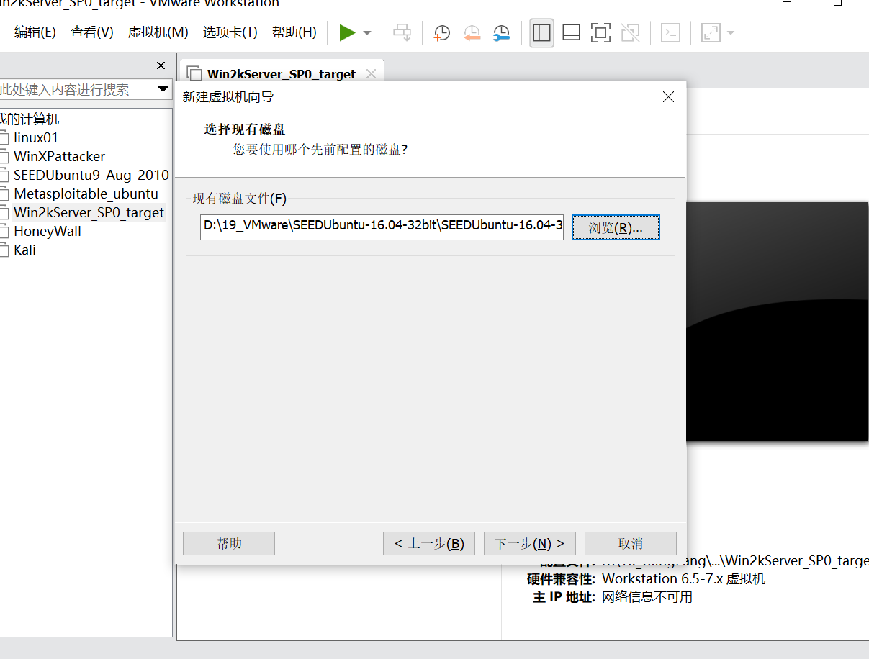Open the library search dropdown arrow
The height and width of the screenshot is (659, 869).
coord(163,90)
